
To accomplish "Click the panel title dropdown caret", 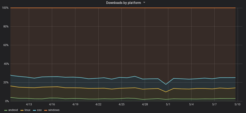I will (x=144, y=2).
